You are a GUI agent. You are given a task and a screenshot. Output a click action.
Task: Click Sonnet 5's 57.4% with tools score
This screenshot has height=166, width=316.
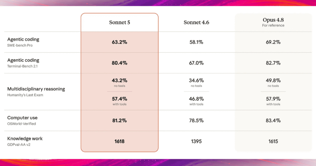coord(119,99)
